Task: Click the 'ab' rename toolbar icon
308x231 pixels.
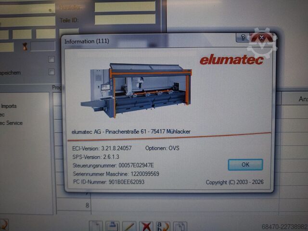Action: (163, 226)
